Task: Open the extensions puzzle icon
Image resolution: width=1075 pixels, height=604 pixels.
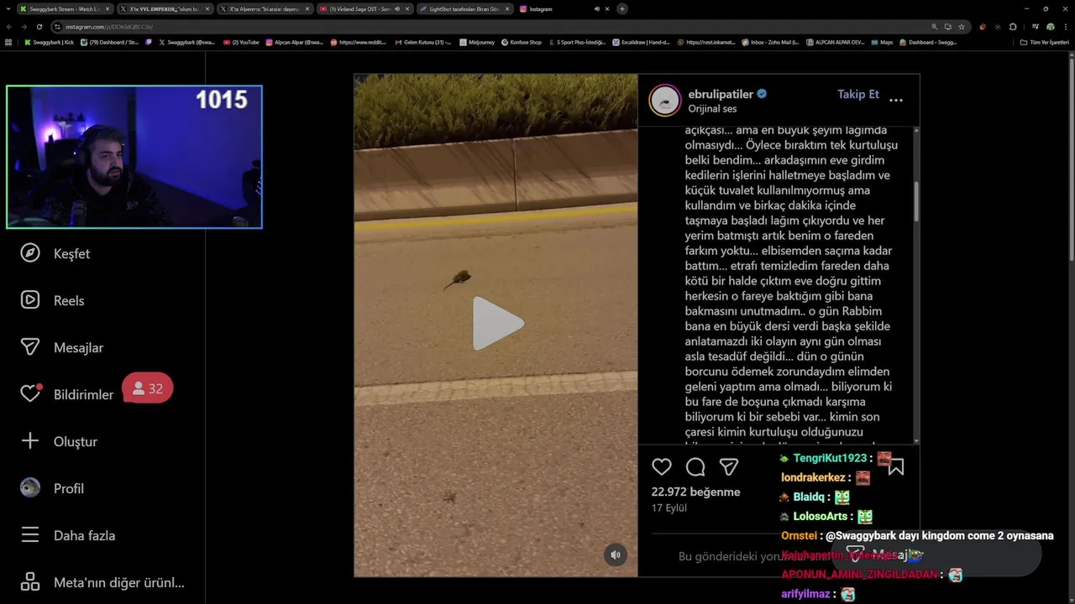Action: (1012, 26)
